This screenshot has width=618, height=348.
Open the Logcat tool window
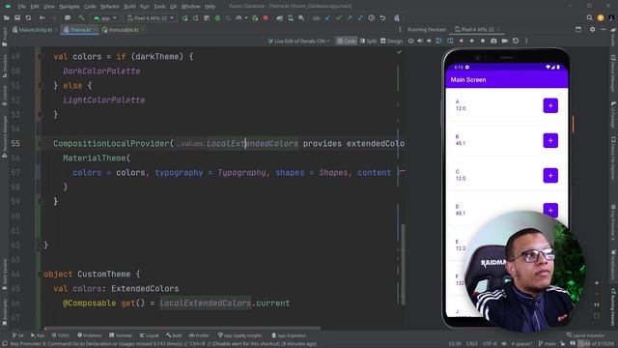pyautogui.click(x=150, y=335)
